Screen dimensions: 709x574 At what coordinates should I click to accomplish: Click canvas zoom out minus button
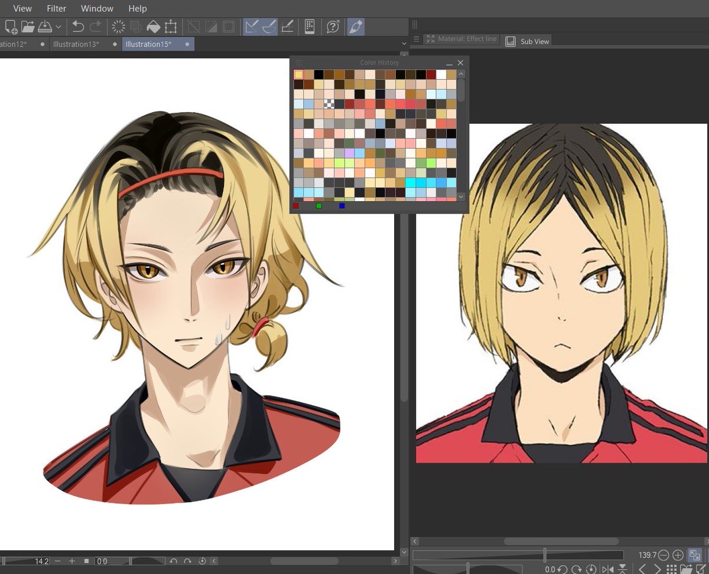tap(58, 561)
